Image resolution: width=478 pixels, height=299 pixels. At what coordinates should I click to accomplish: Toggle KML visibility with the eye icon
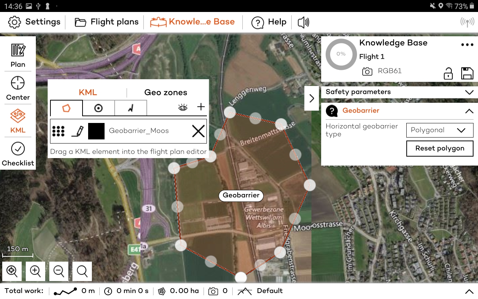click(182, 107)
